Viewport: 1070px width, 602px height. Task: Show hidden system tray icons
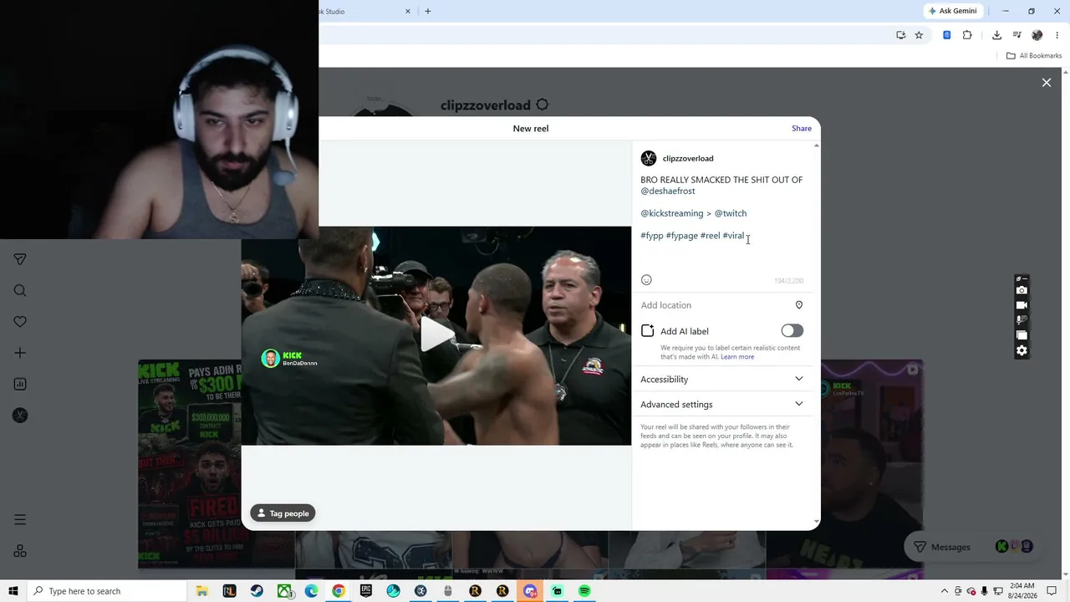coord(945,591)
